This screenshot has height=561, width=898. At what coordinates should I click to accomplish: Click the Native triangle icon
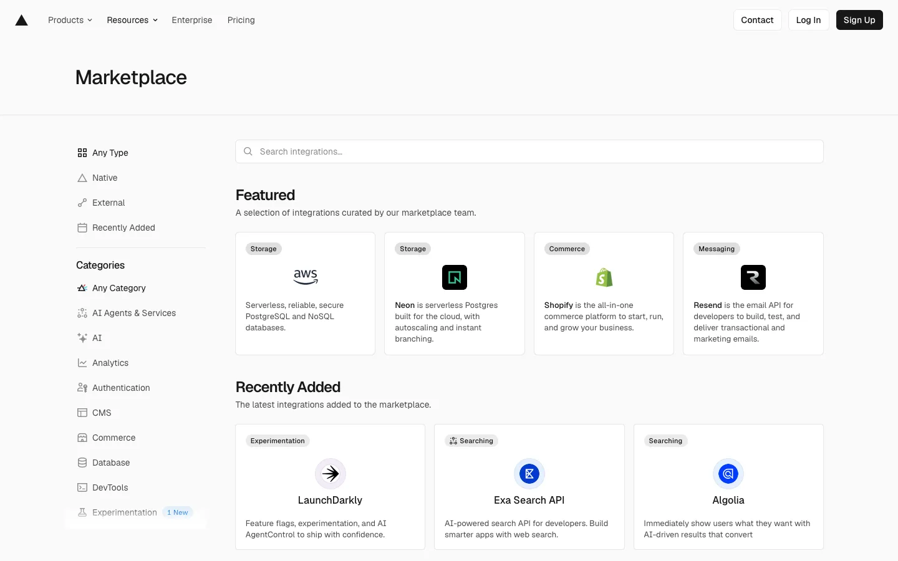click(82, 178)
